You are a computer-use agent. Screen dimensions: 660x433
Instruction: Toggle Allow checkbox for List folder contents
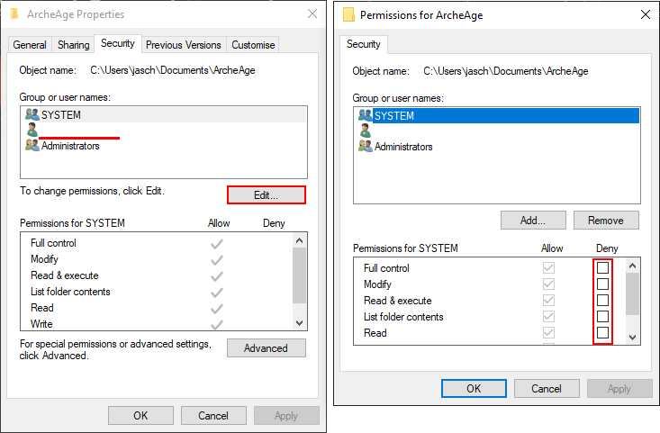(x=548, y=317)
